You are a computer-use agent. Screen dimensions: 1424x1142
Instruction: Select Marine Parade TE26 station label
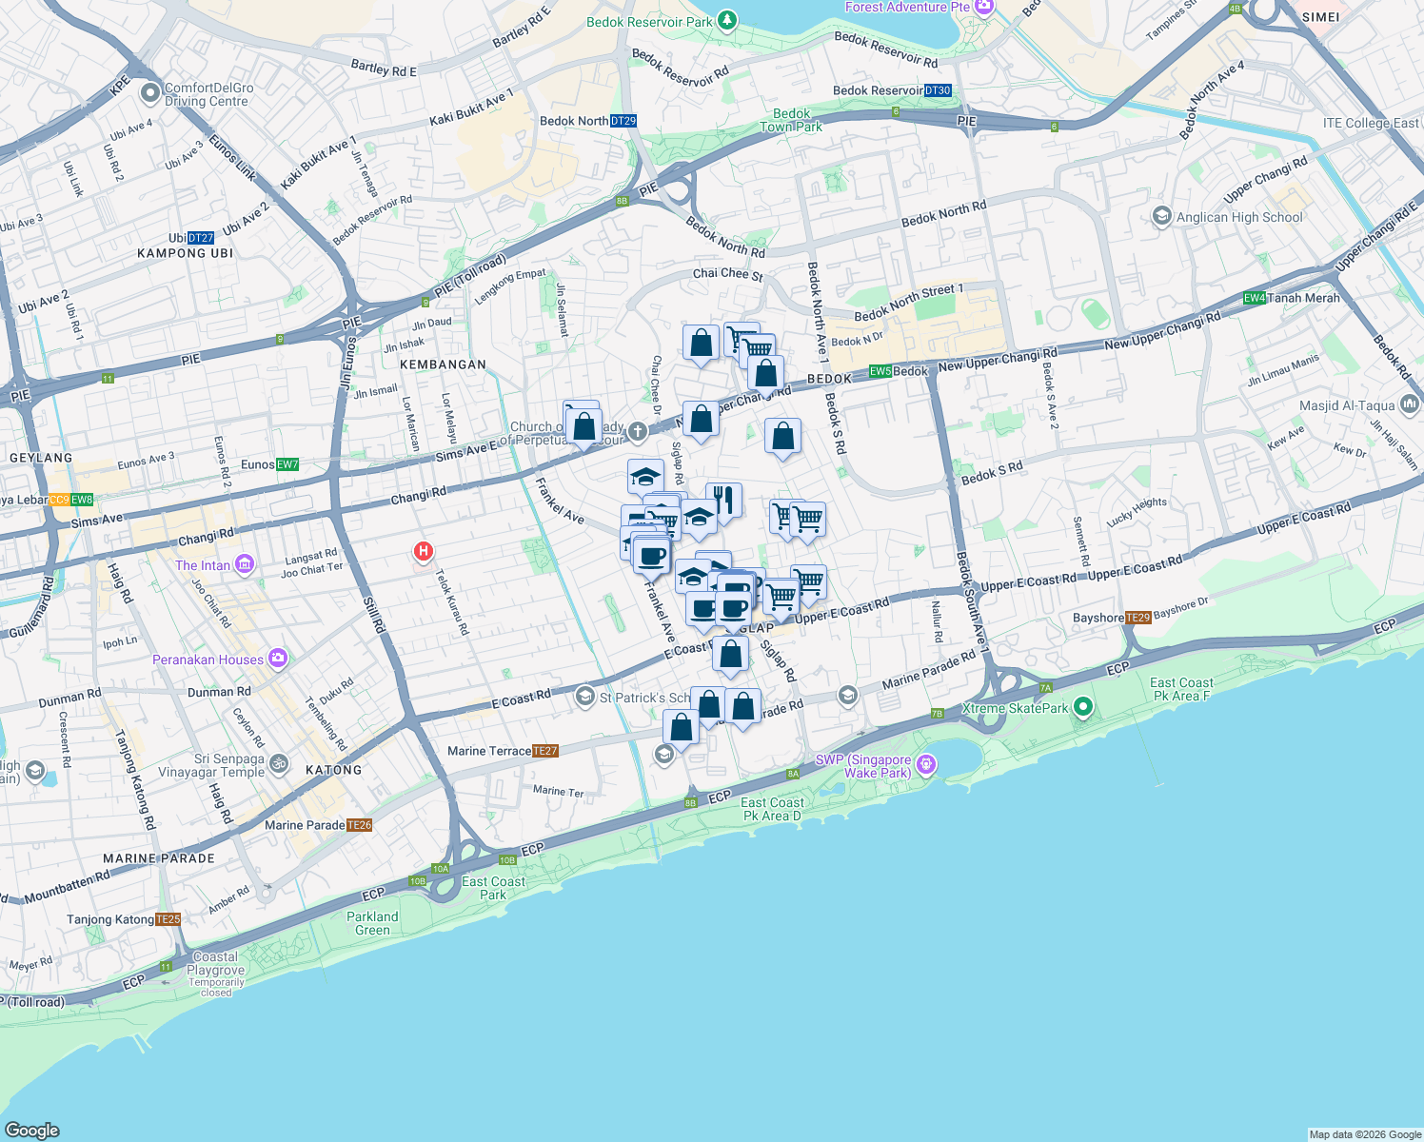point(318,825)
